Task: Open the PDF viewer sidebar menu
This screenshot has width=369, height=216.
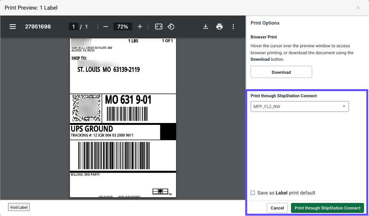Action: (13, 27)
